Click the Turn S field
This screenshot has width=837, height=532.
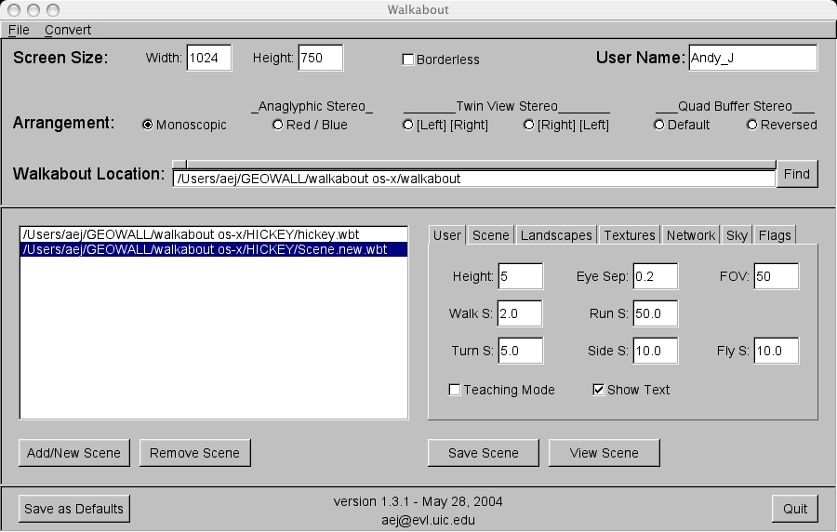pos(521,351)
